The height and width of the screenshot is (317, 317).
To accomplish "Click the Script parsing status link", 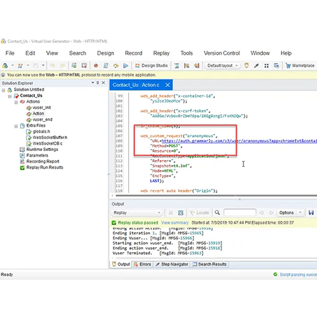I will (x=298, y=274).
